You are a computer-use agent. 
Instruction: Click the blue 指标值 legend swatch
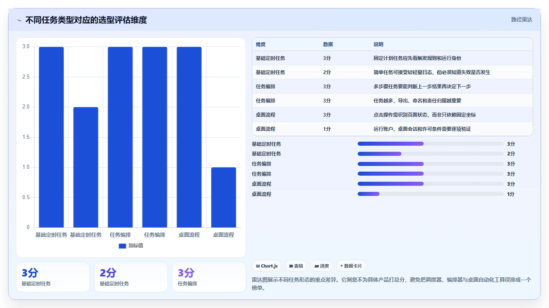(x=122, y=246)
